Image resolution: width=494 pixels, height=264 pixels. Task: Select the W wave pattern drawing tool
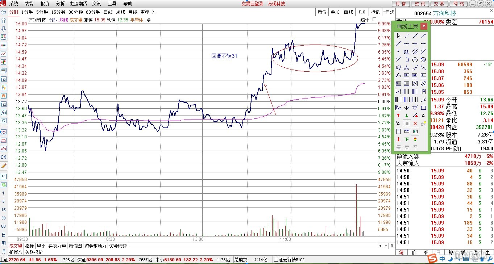tap(399, 68)
